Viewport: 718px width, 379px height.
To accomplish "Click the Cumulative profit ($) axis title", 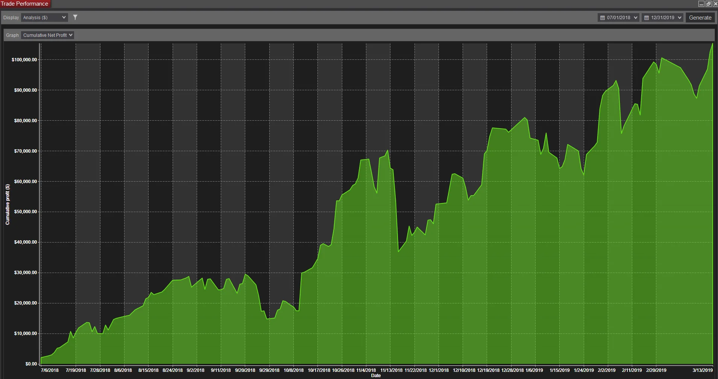I will click(x=8, y=205).
